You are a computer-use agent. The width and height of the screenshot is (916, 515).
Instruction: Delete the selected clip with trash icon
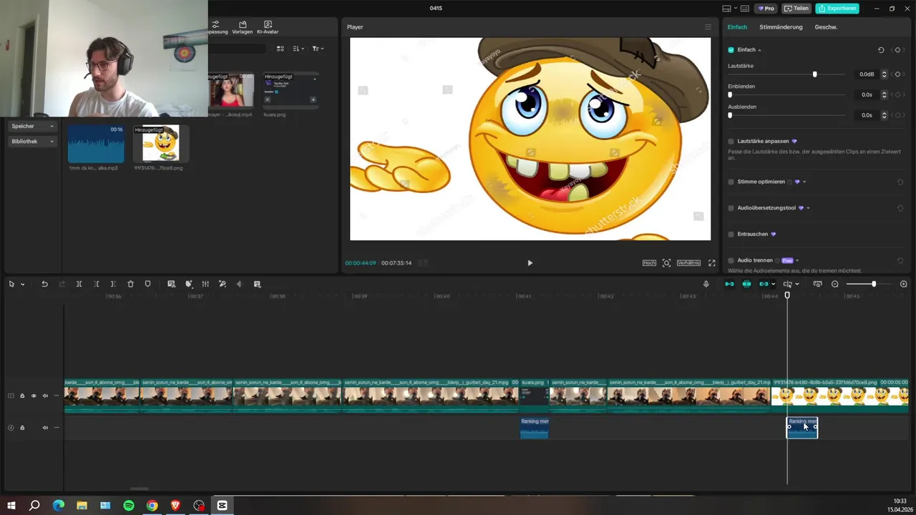click(x=130, y=284)
